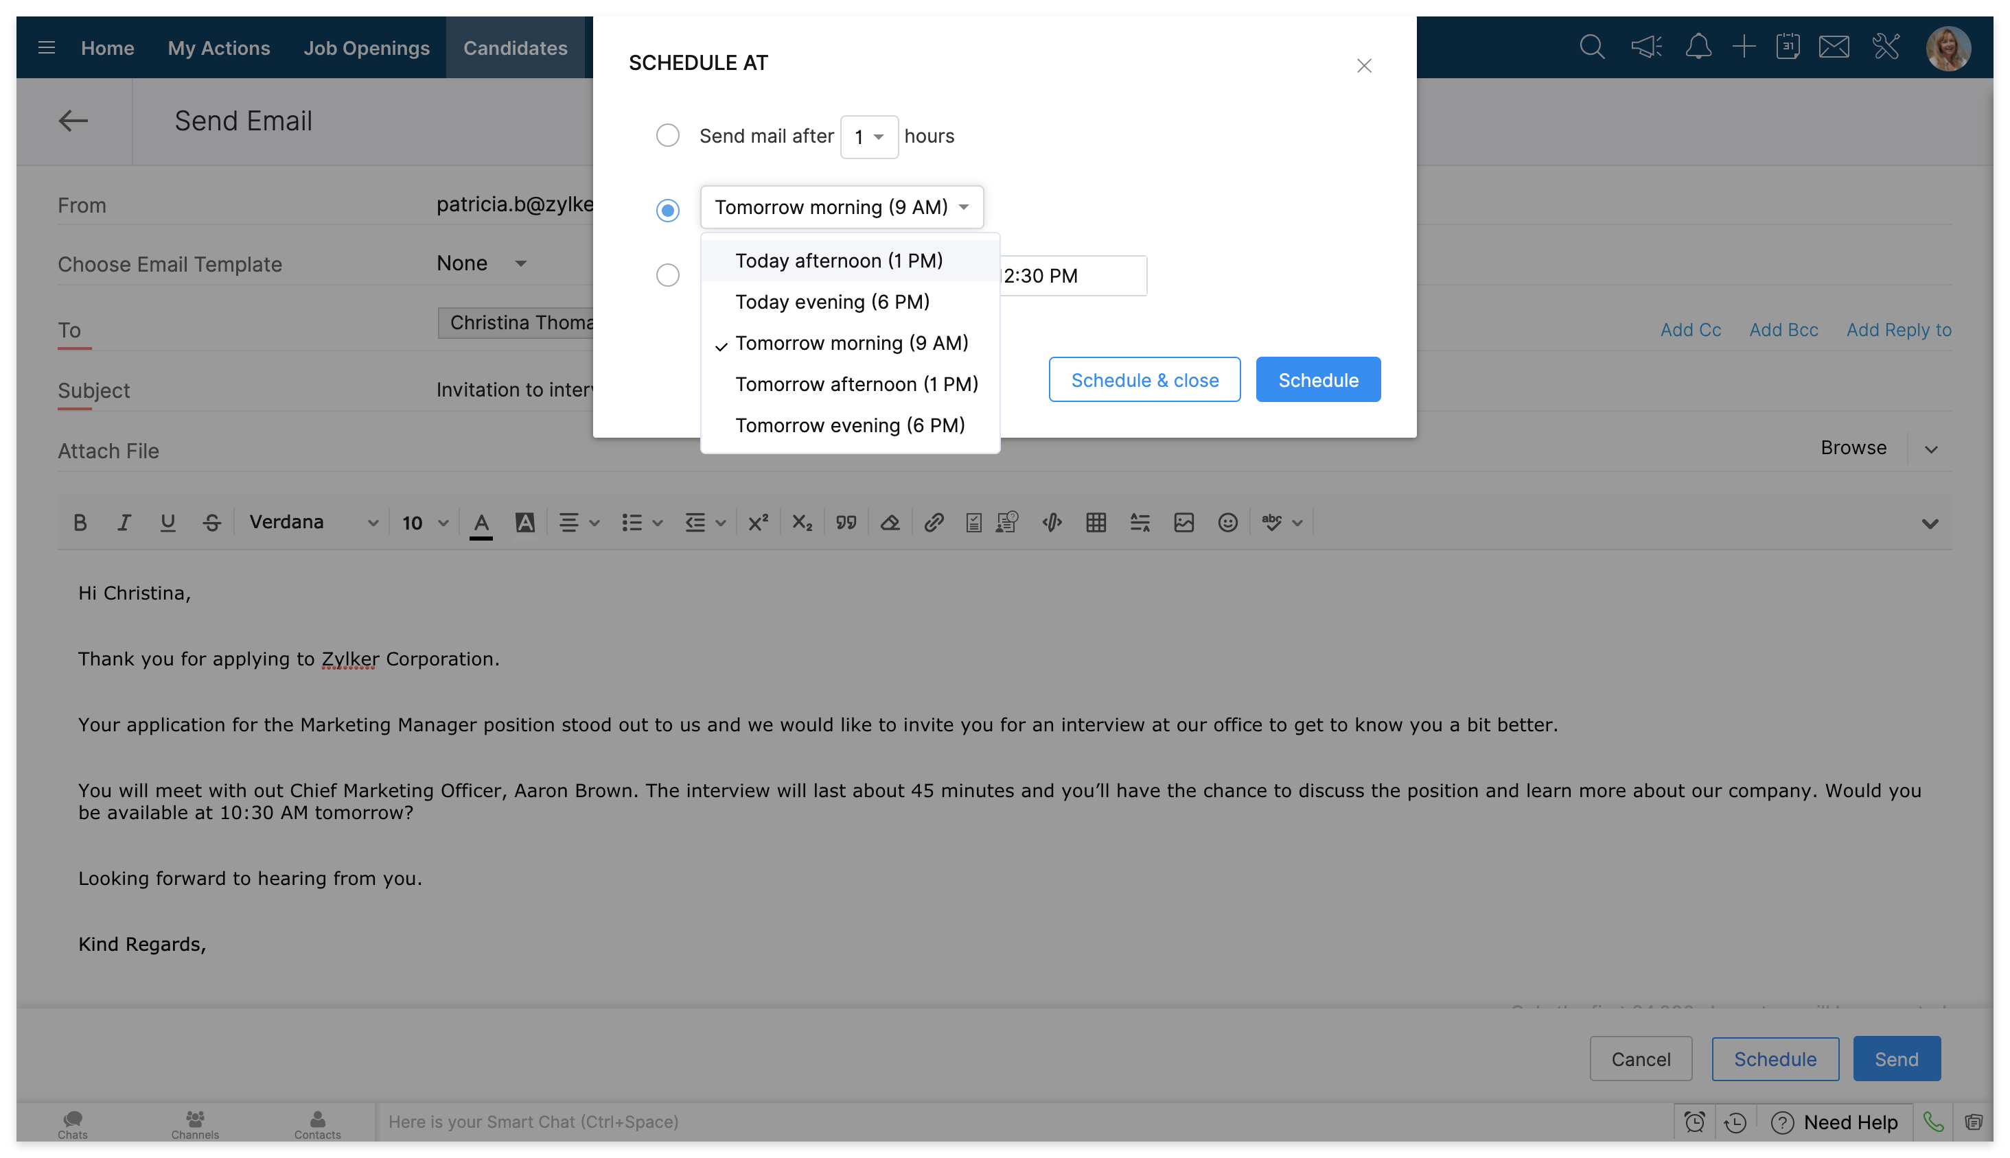Screen dimensions: 2010x1158
Task: Select the preset time radio button
Action: pos(668,210)
